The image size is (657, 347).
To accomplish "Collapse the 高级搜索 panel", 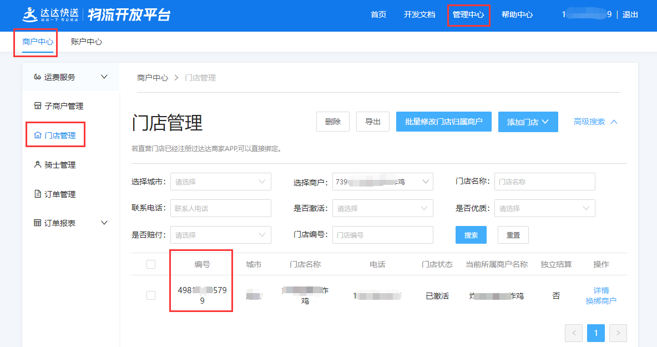I will click(595, 122).
